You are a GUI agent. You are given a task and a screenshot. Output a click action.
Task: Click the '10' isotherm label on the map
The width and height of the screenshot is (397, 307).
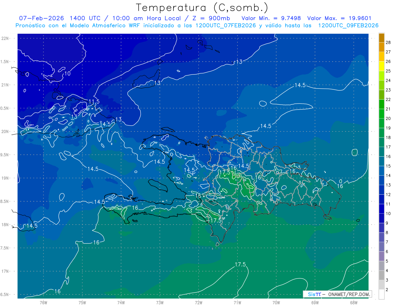67,74
